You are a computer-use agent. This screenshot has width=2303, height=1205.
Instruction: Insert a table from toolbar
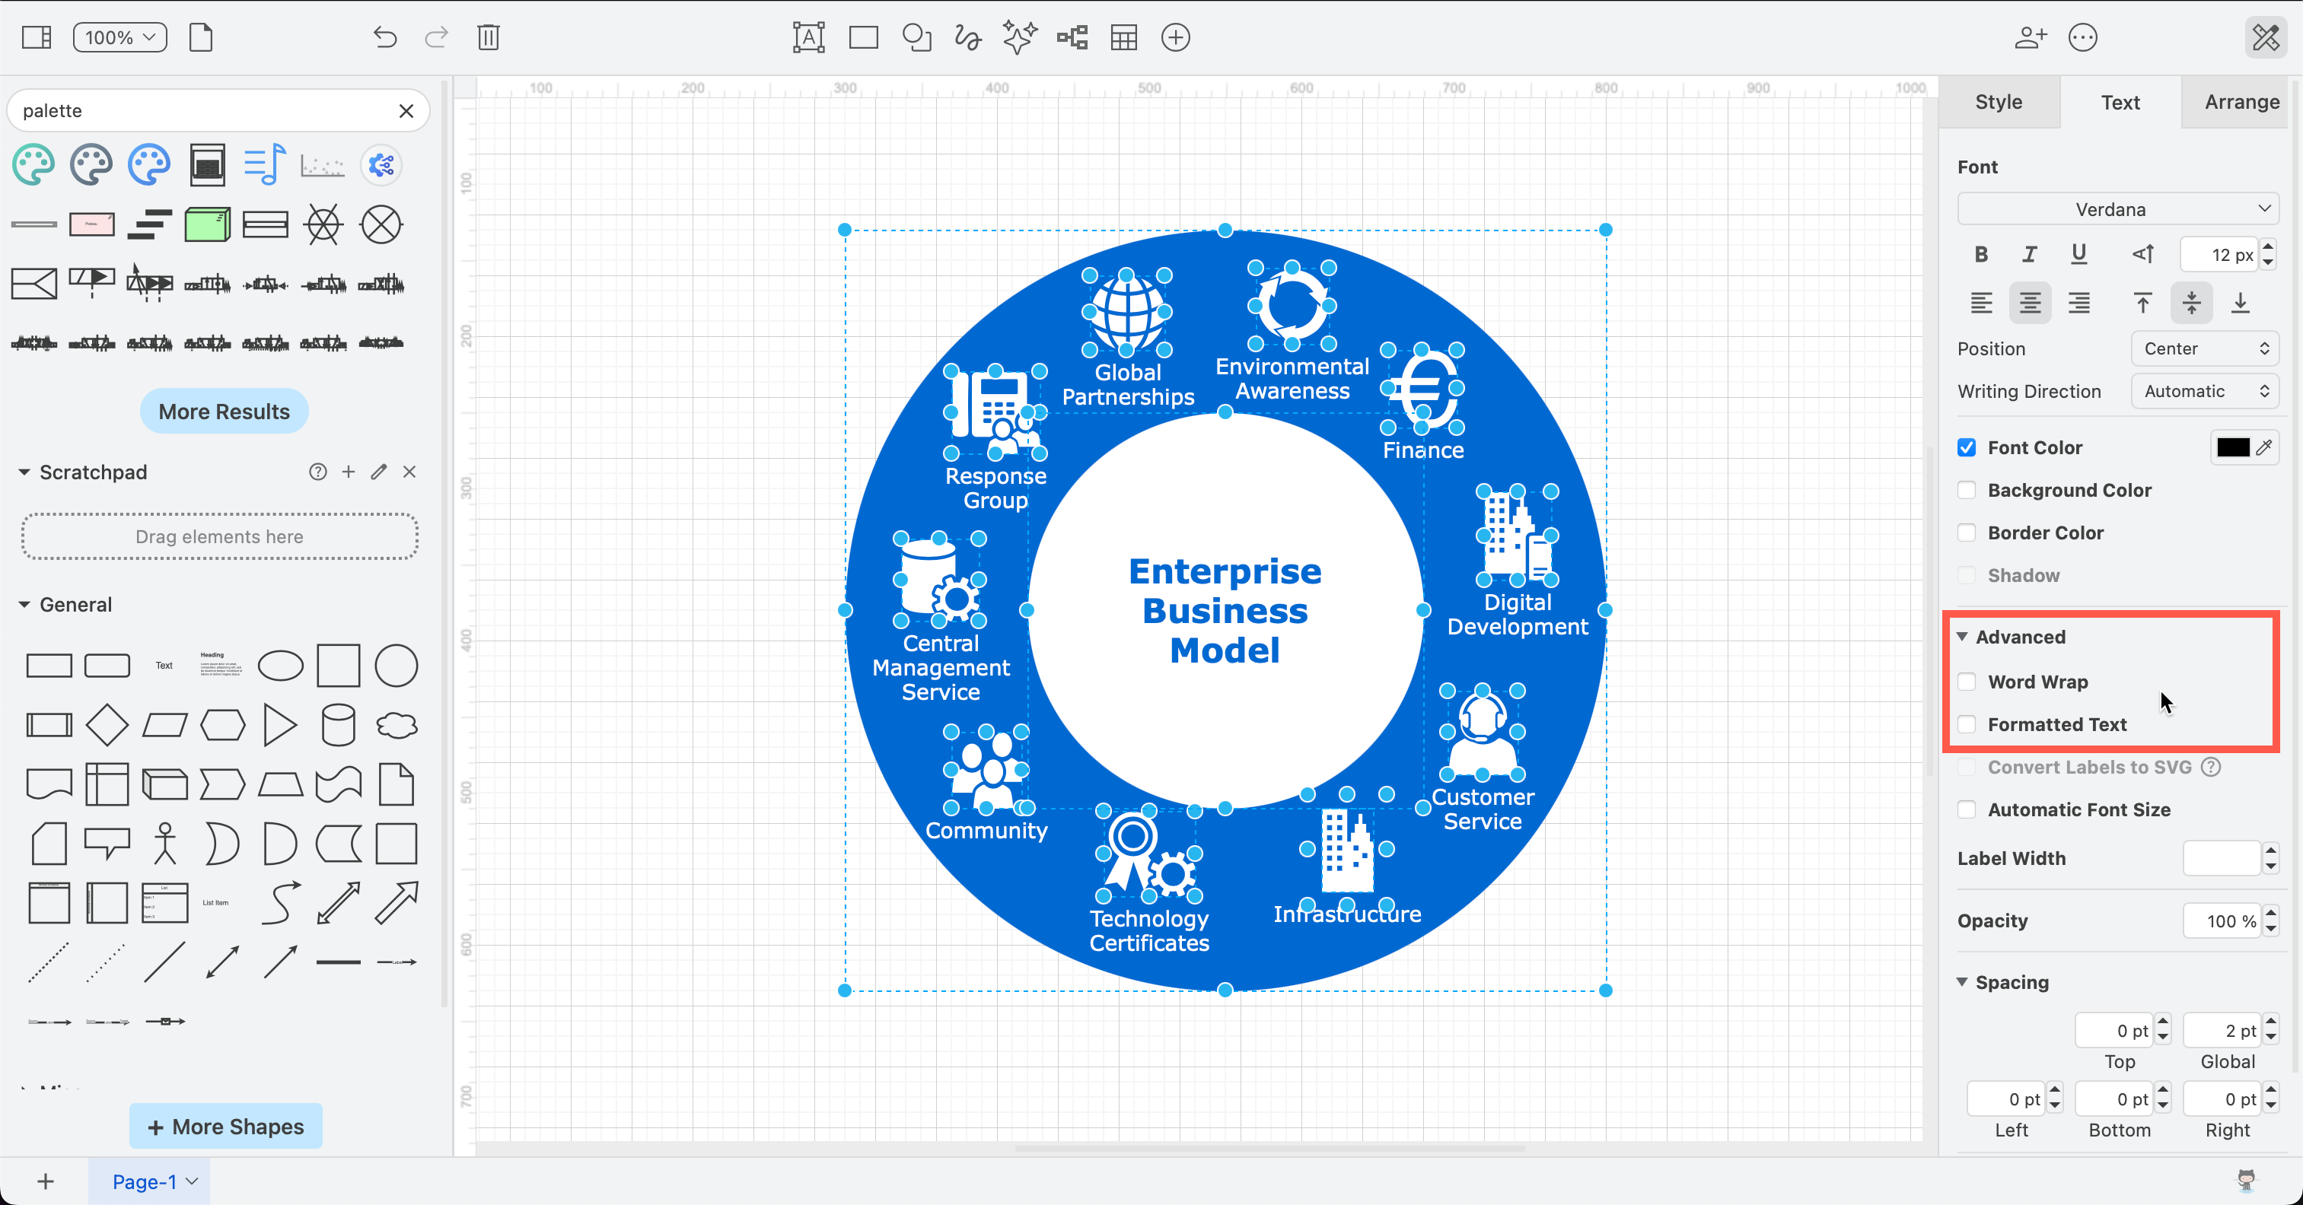tap(1124, 37)
